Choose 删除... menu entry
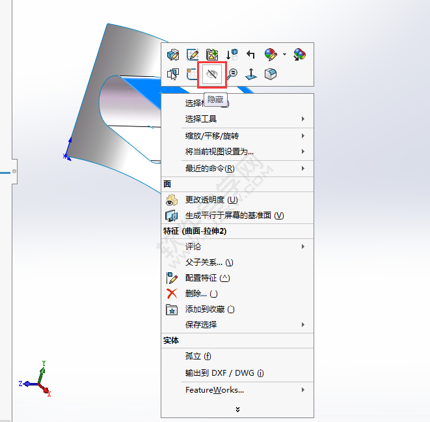Image resolution: width=430 pixels, height=422 pixels. pyautogui.click(x=237, y=294)
